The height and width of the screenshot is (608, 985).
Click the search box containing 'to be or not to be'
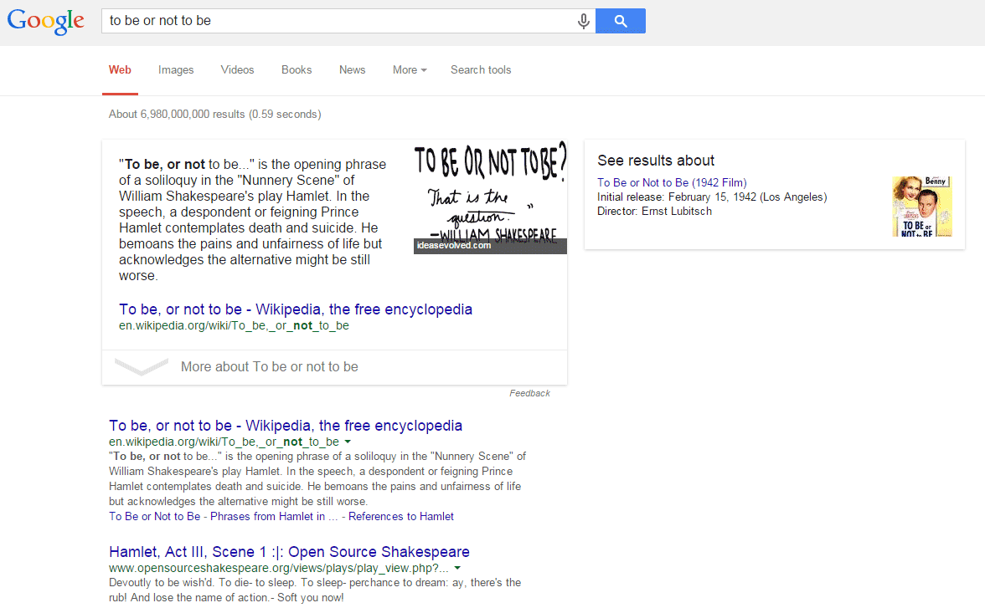point(348,22)
